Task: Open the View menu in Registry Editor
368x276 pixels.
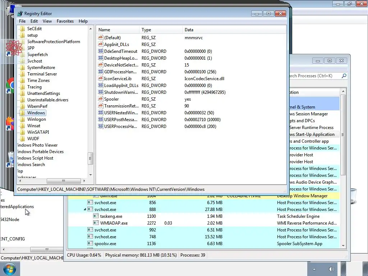Action: tap(47, 21)
